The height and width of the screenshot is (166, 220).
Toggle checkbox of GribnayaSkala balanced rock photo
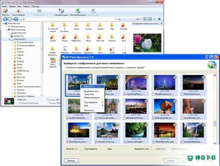coord(154,118)
